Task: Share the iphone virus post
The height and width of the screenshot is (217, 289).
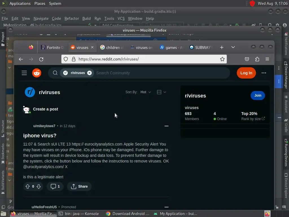Action: tap(79, 186)
